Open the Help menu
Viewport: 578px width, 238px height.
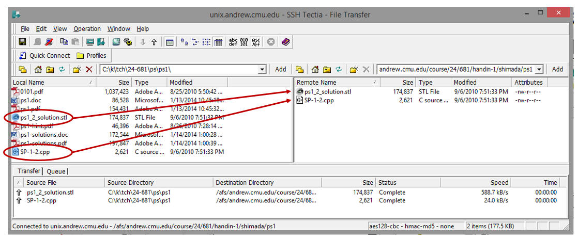[143, 29]
